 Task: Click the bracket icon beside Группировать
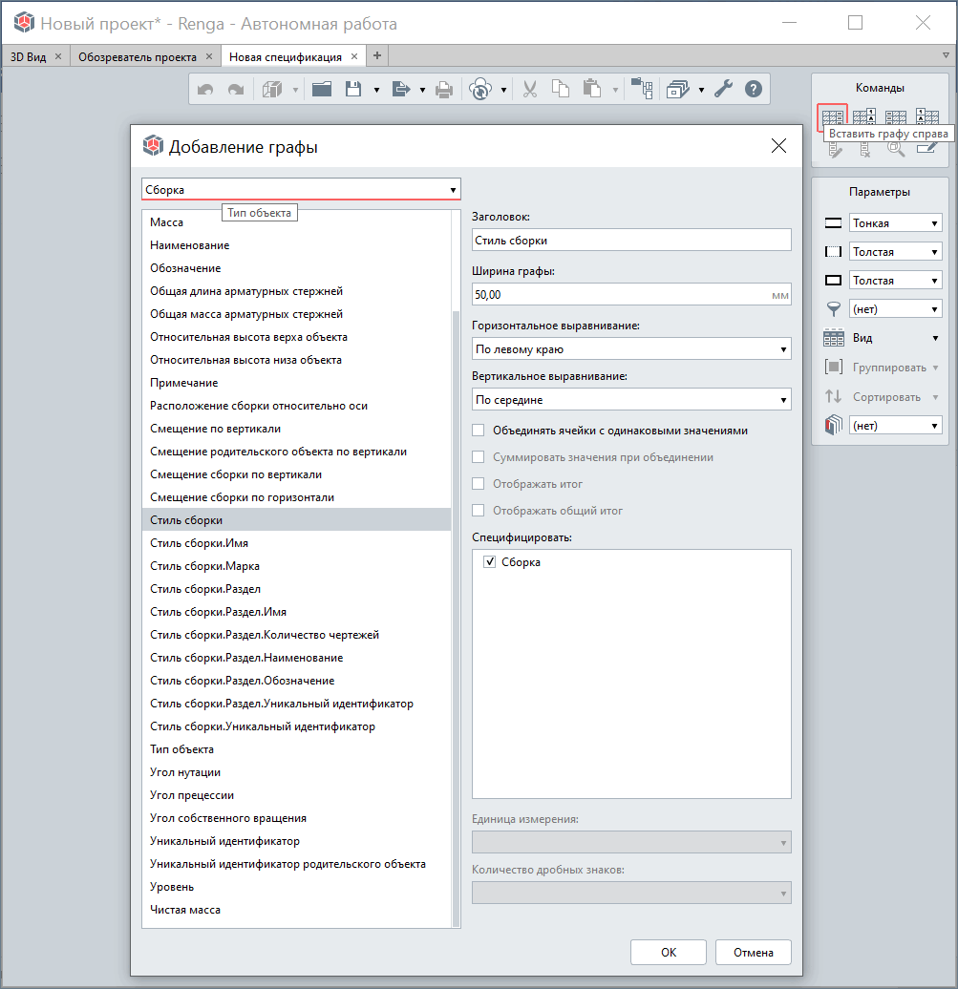click(834, 368)
